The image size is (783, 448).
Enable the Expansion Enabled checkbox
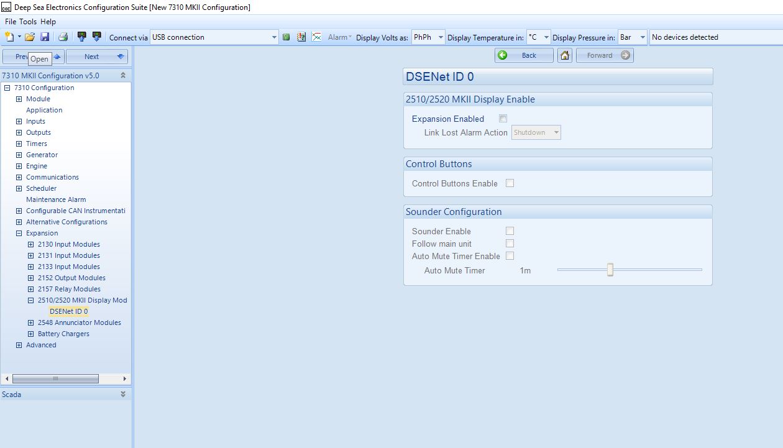pos(503,119)
